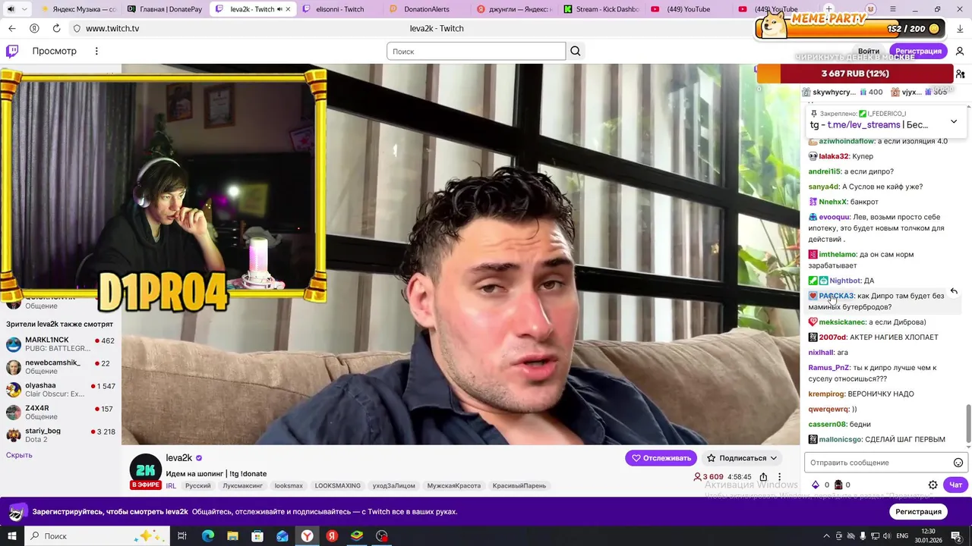Click the Войти login button
972x546 pixels.
click(869, 51)
